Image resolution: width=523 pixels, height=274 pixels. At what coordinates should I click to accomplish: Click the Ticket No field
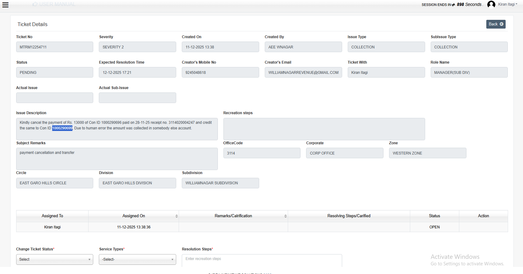[55, 47]
